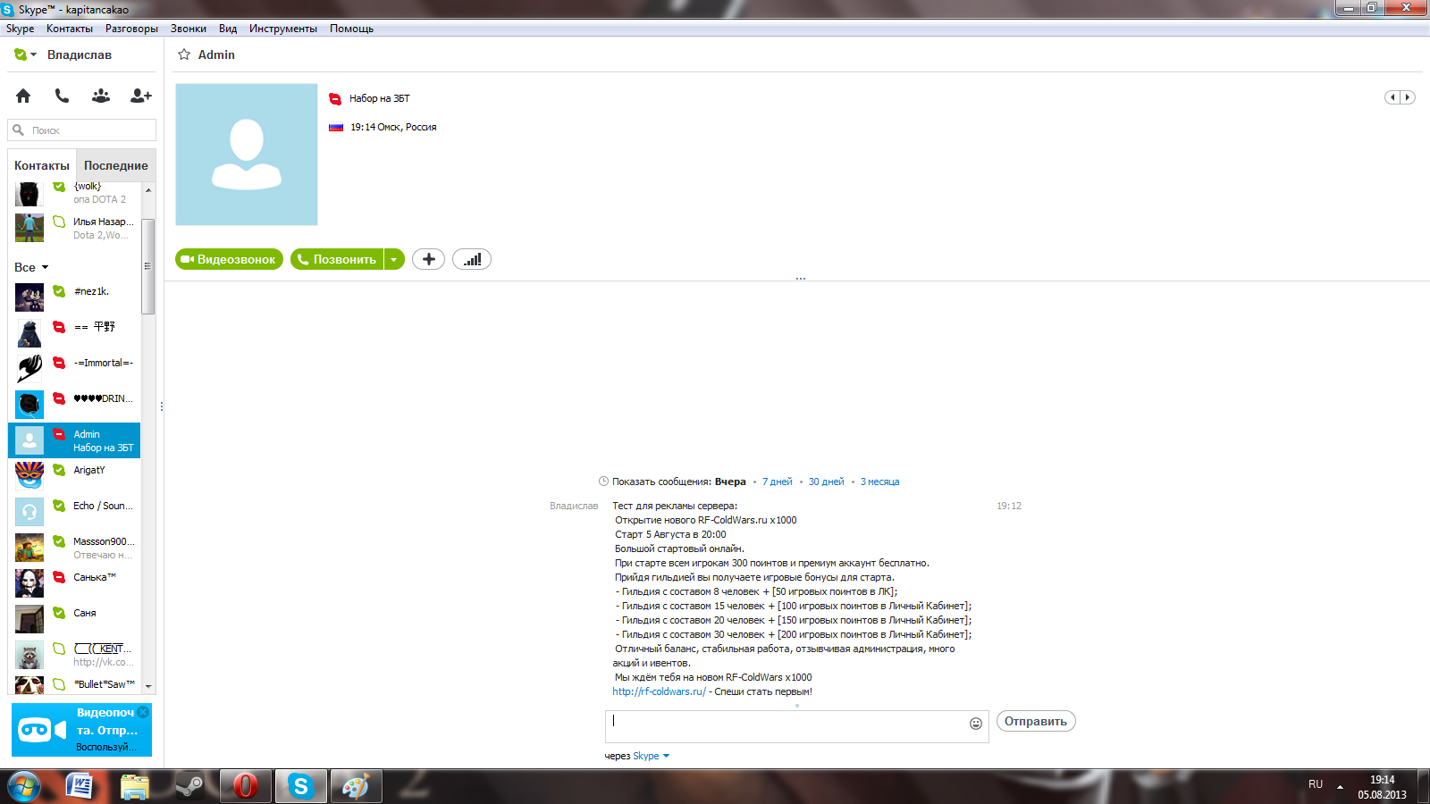Screen dimensions: 1430x804
Task: Open Windows Explorer from taskbar
Action: coord(135,786)
